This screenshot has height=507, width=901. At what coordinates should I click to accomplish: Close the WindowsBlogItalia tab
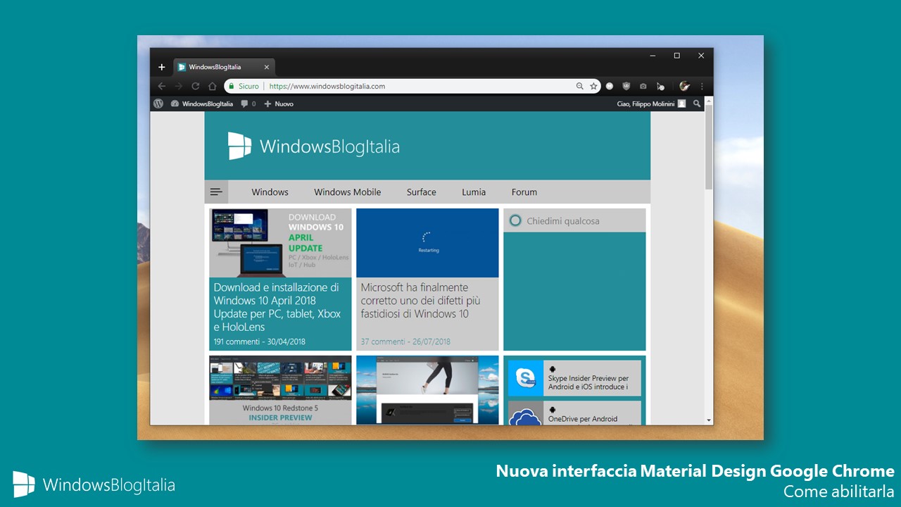266,68
